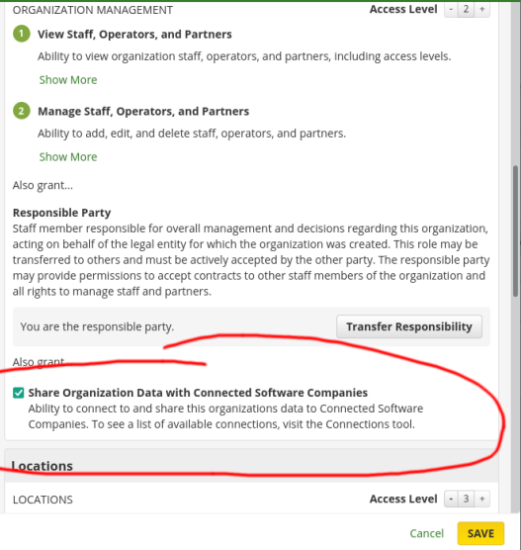
Task: Decrease Organization Management access level with minus
Action: click(451, 10)
